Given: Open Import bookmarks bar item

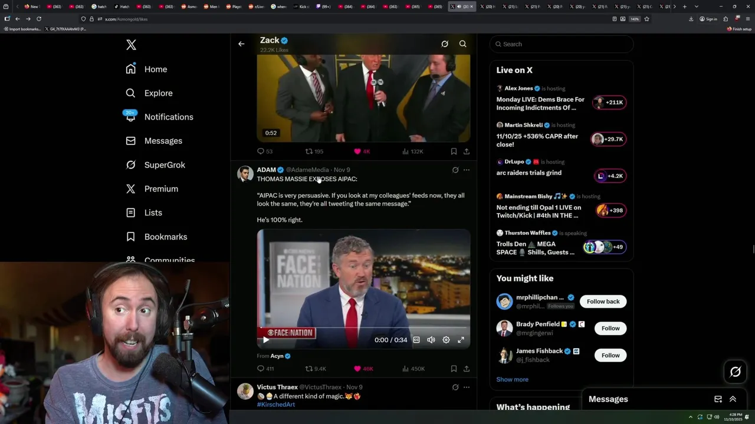Looking at the screenshot, I should pos(22,29).
